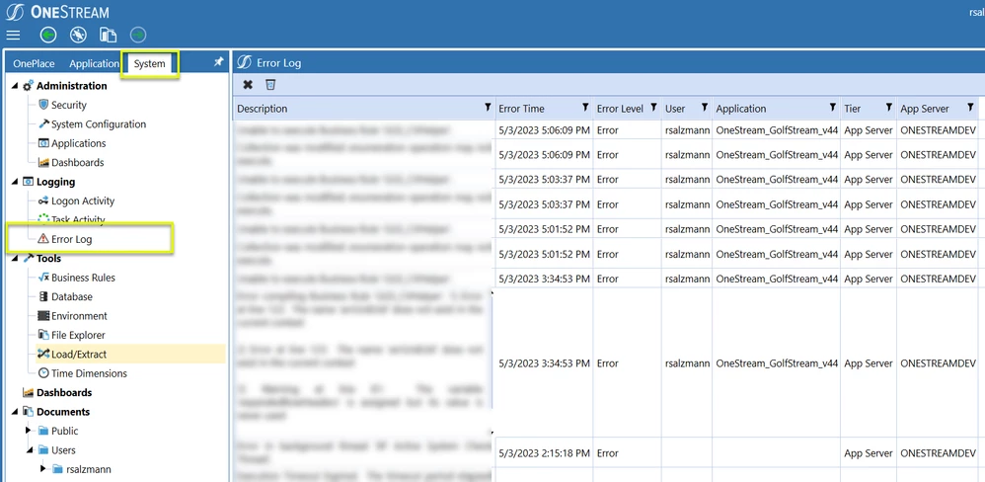
Task: Select the first 5/3/2023 5:01:52 PM cell
Action: click(544, 229)
